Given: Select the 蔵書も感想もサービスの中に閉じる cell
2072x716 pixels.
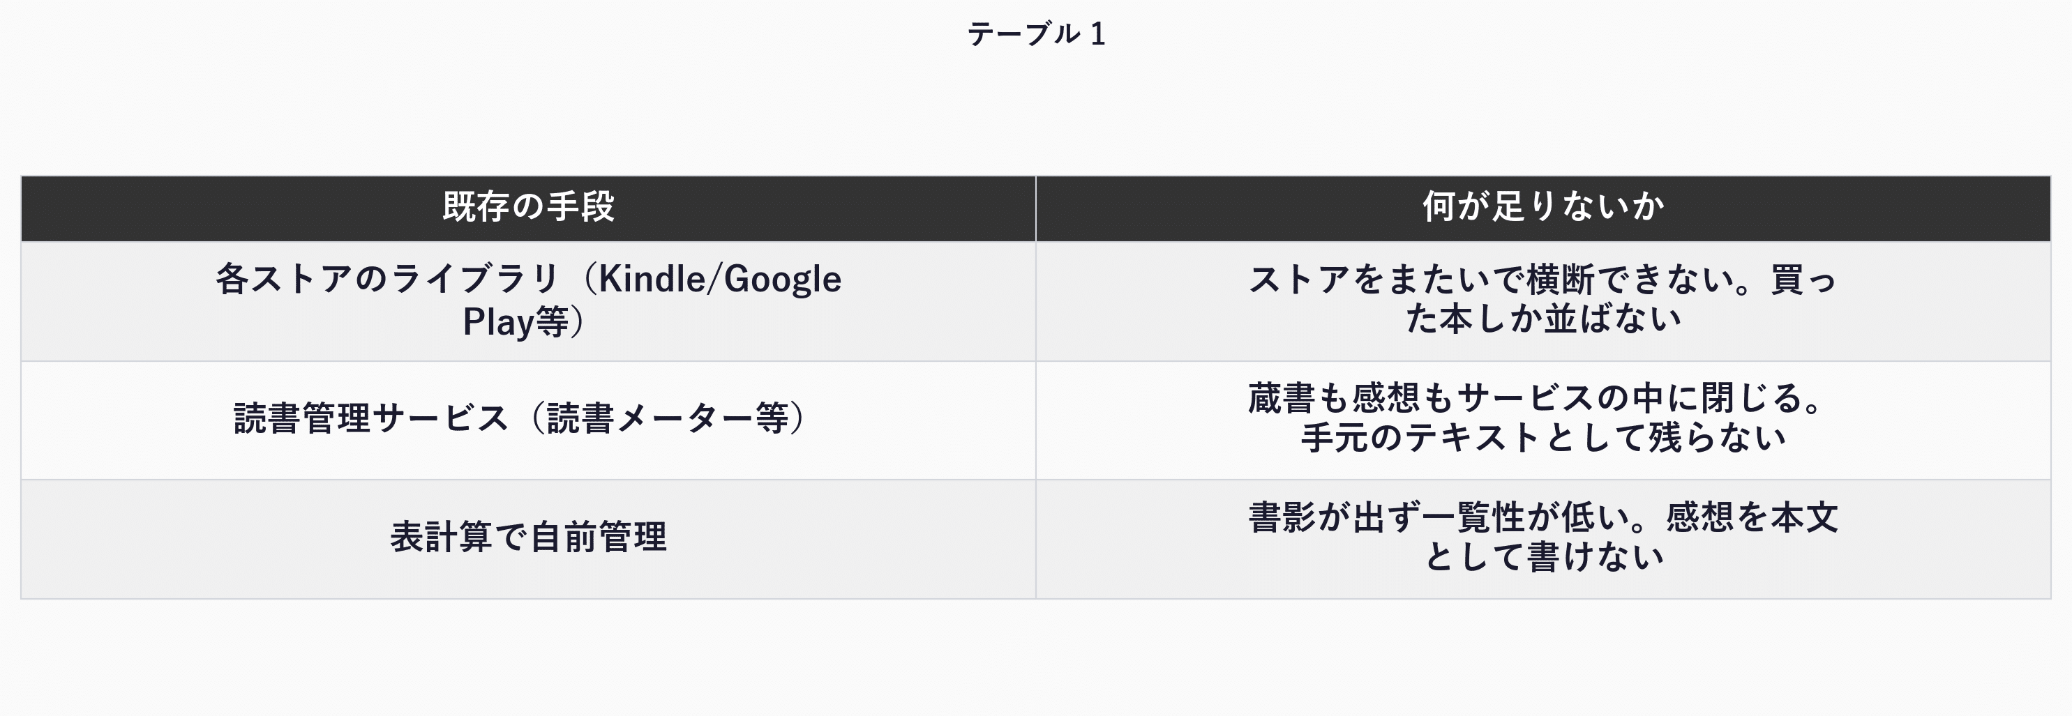Looking at the screenshot, I should tap(1542, 420).
